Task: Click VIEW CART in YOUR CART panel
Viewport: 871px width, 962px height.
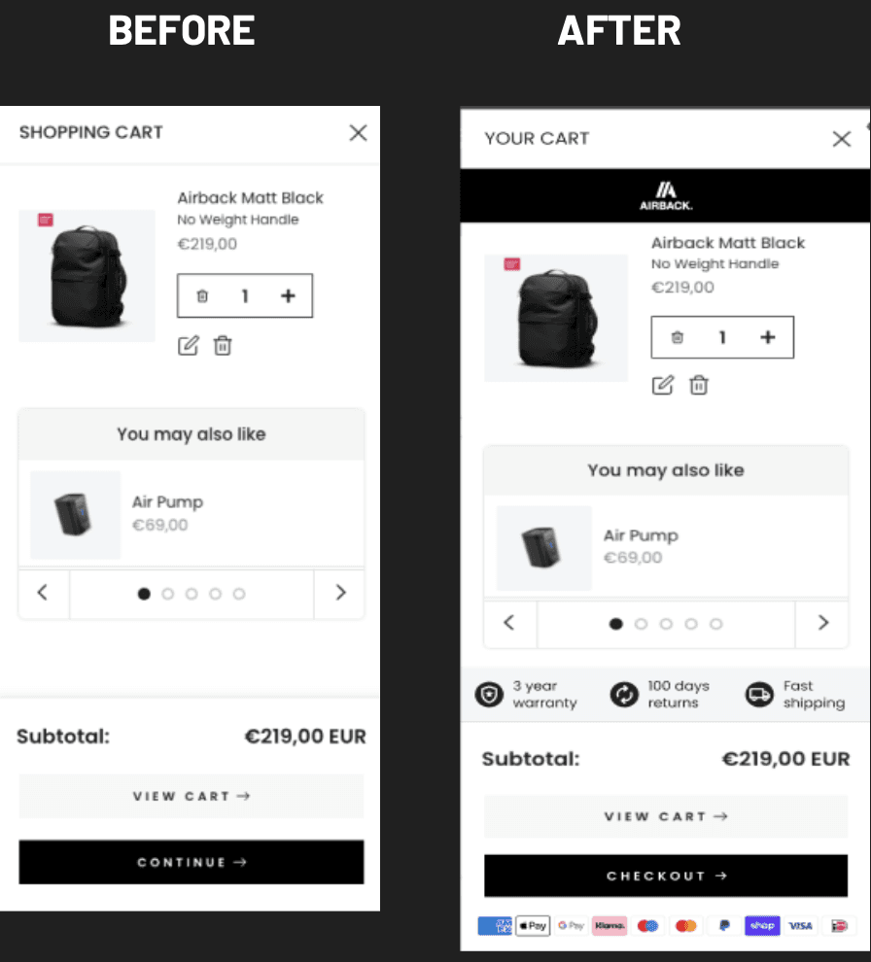Action: click(x=666, y=816)
